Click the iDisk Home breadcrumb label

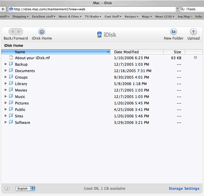click(x=14, y=46)
